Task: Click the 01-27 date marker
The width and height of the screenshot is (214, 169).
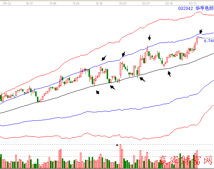Action: (146, 2)
